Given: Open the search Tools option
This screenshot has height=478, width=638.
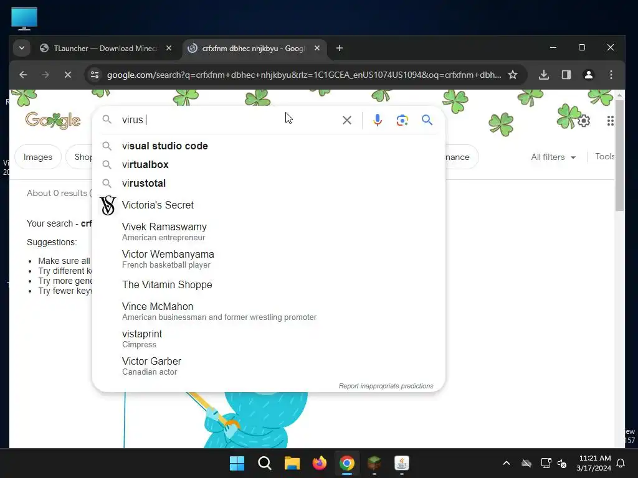Looking at the screenshot, I should (604, 156).
